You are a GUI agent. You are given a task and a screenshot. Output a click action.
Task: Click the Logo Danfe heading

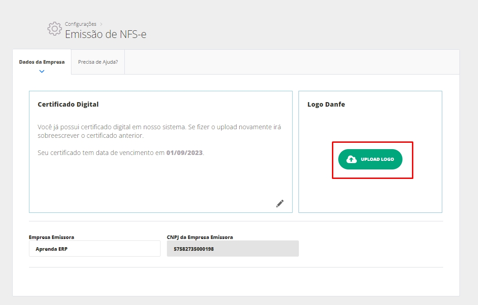pyautogui.click(x=326, y=104)
